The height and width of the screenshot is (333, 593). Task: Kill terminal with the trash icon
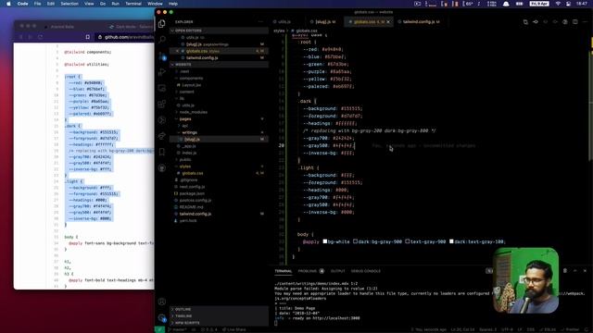pos(565,271)
